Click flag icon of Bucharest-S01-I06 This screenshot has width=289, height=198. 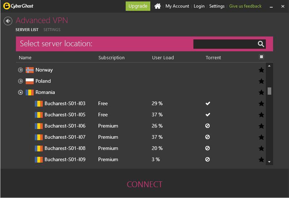pyautogui.click(x=39, y=126)
